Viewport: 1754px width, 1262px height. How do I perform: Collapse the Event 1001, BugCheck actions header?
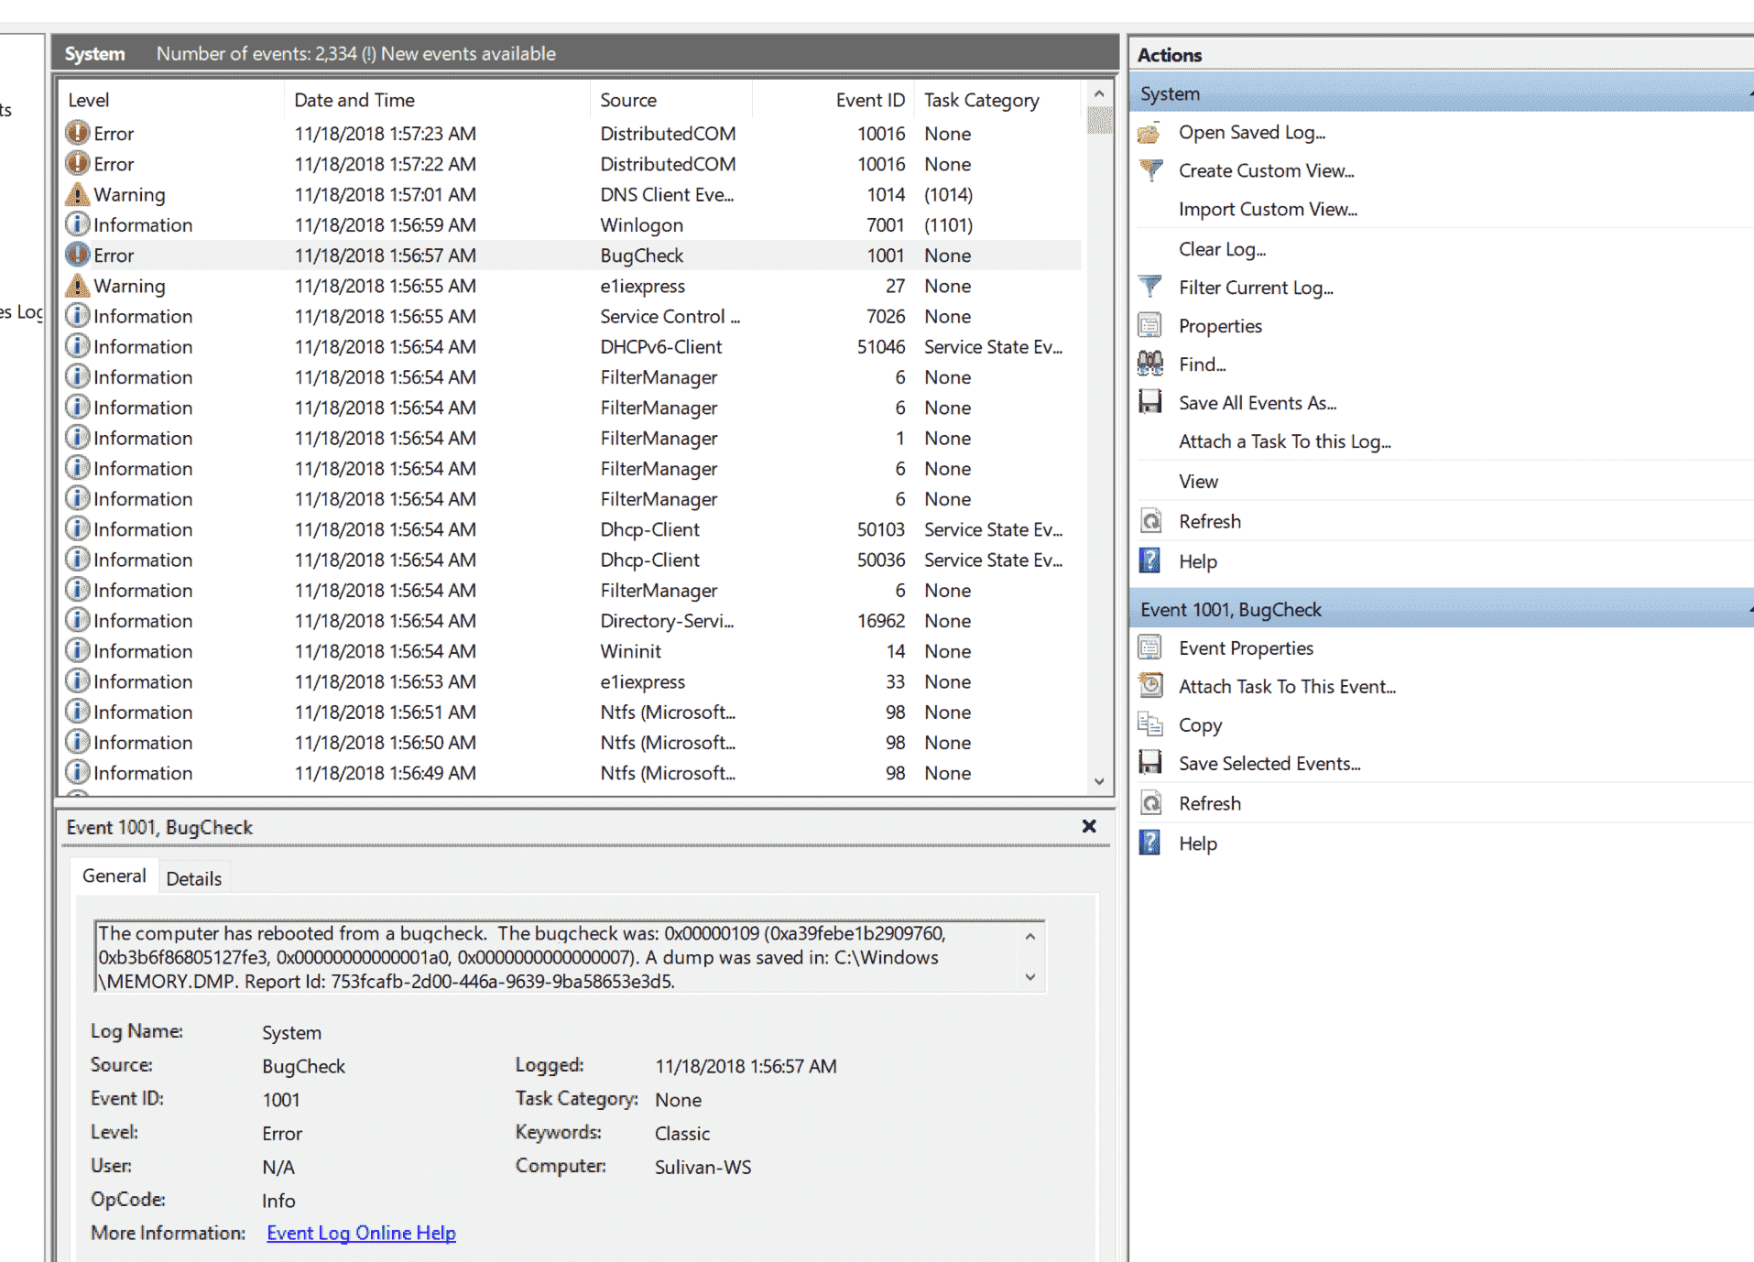pos(1441,610)
